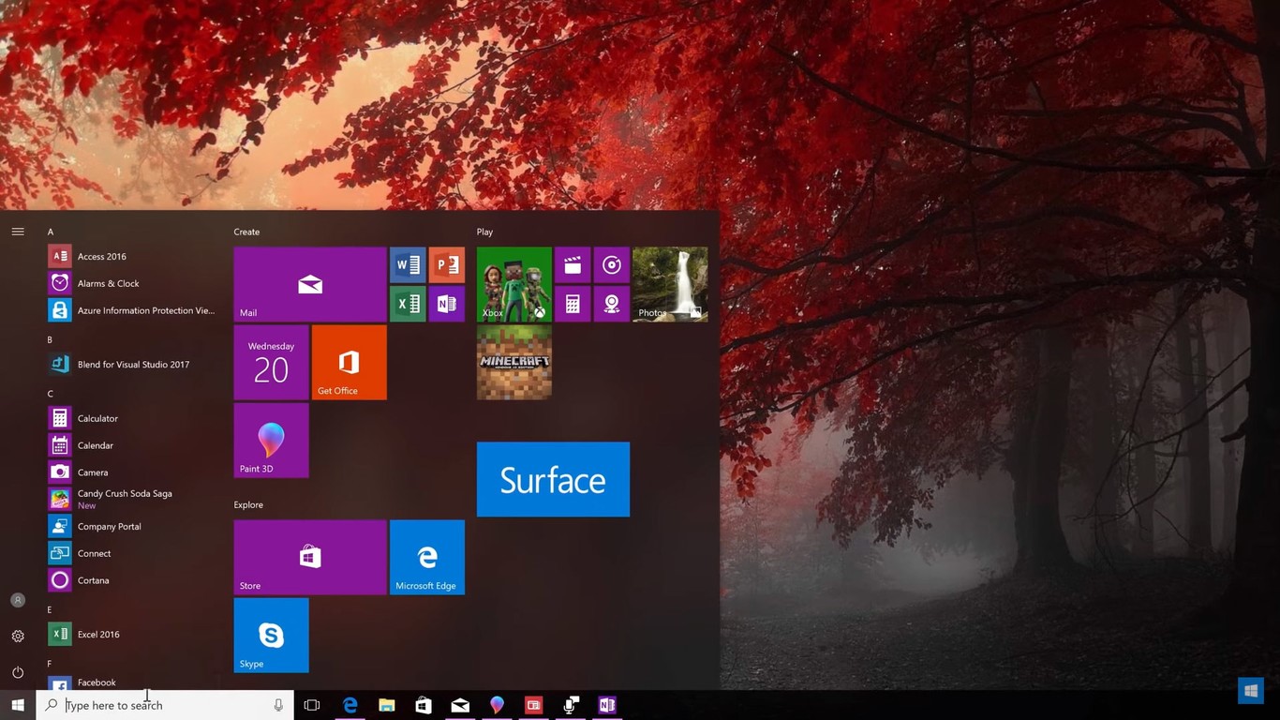Viewport: 1280px width, 720px height.
Task: Open Facebook from the app list
Action: tap(131, 682)
